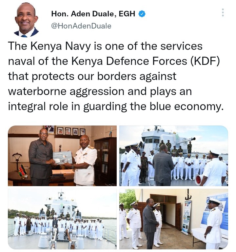The image size is (236, 252).
Task: Open the @HonAdenDuale handle link
Action: click(81, 26)
